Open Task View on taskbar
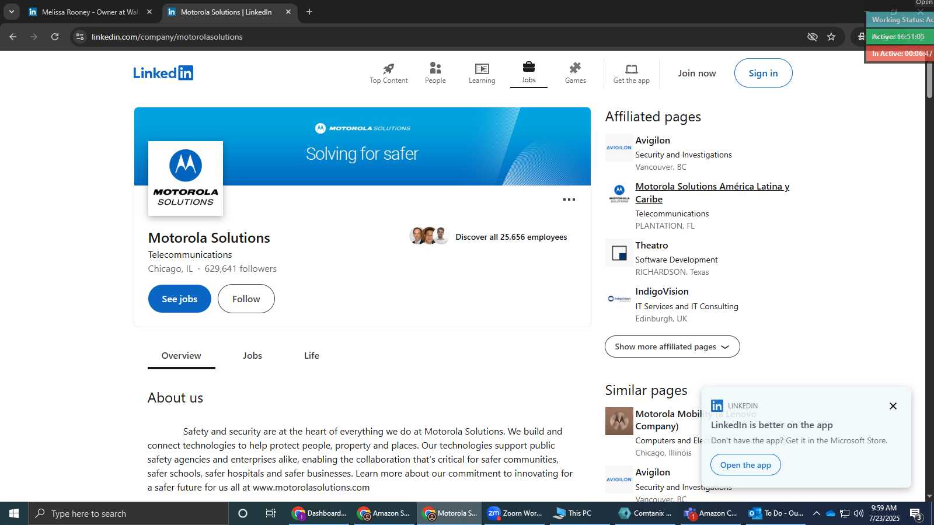934x525 pixels. click(270, 513)
